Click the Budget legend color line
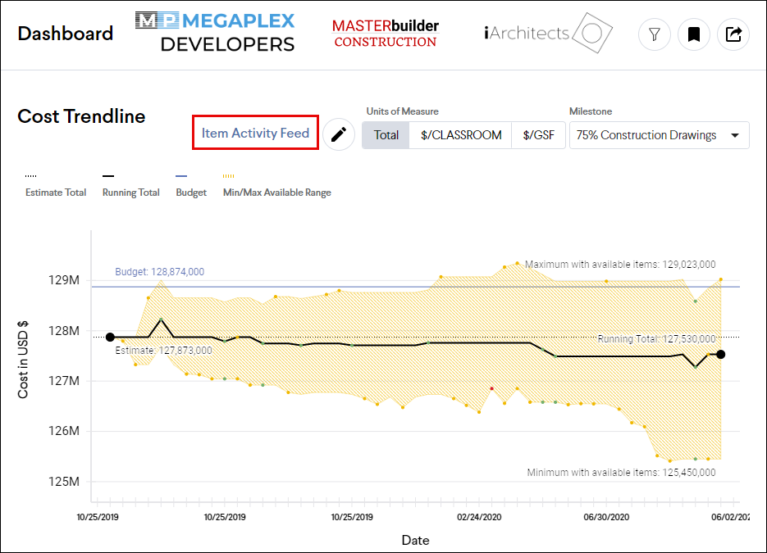This screenshot has width=767, height=553. pyautogui.click(x=181, y=176)
